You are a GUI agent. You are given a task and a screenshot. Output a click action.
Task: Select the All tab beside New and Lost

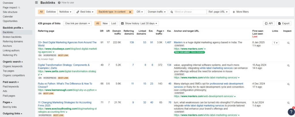coord(97,24)
